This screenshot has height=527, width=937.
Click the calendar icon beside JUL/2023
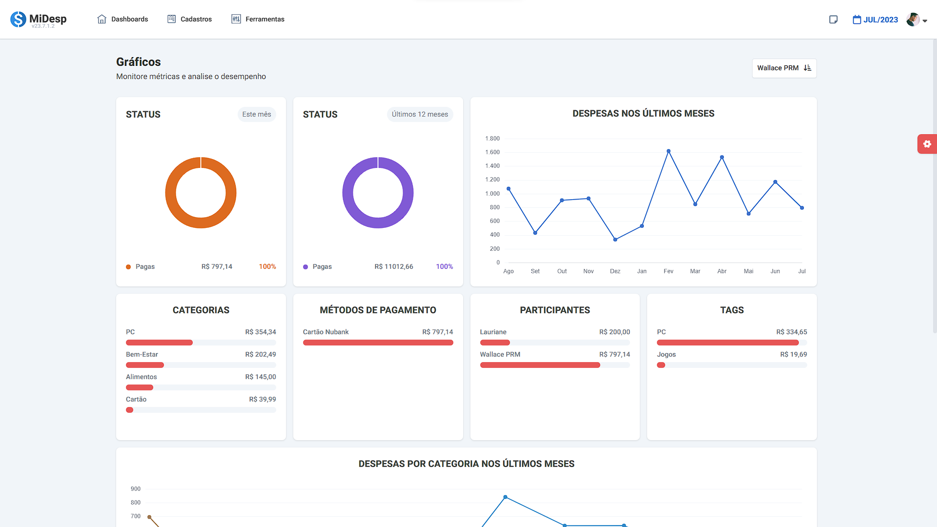[856, 20]
